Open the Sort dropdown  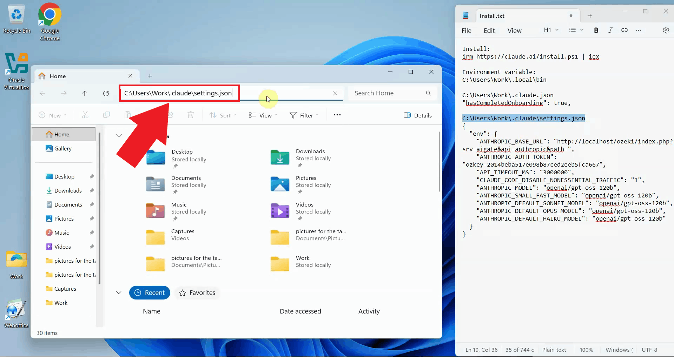[223, 115]
